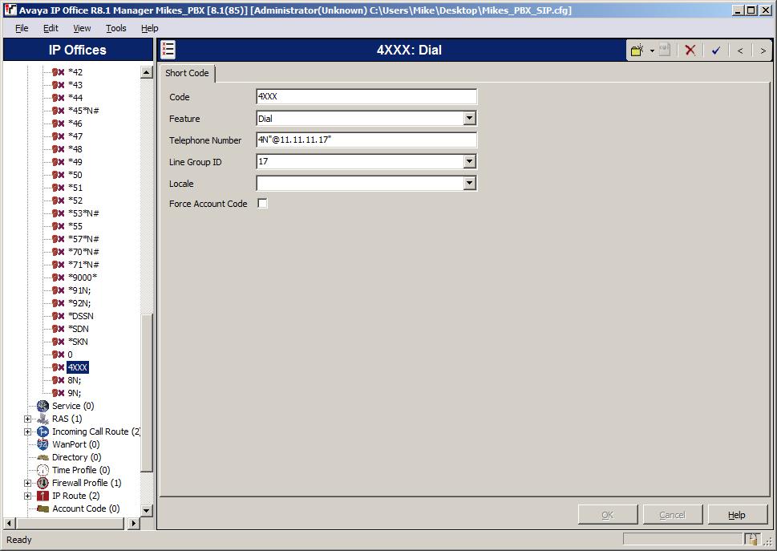Click the red delete record icon
This screenshot has height=551, width=777.
[690, 50]
